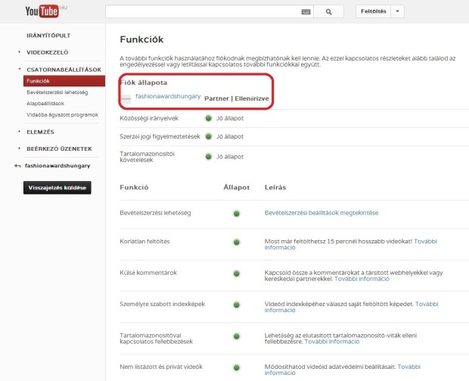This screenshot has width=469, height=381.
Task: Click the green dot for Korlátlan feltöltés
Action: click(236, 242)
